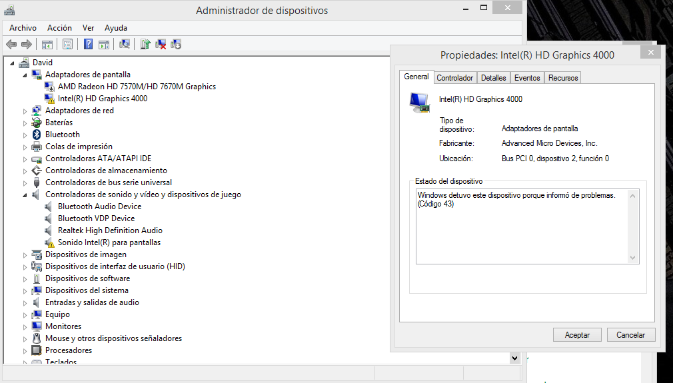Image resolution: width=673 pixels, height=383 pixels.
Task: Switch to the Controlador tab
Action: (x=454, y=78)
